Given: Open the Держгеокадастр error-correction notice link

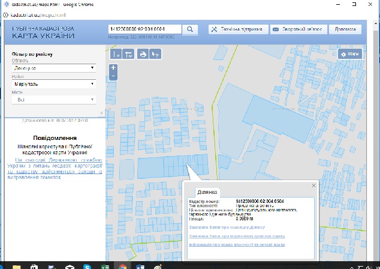Looking at the screenshot, I should [55, 169].
